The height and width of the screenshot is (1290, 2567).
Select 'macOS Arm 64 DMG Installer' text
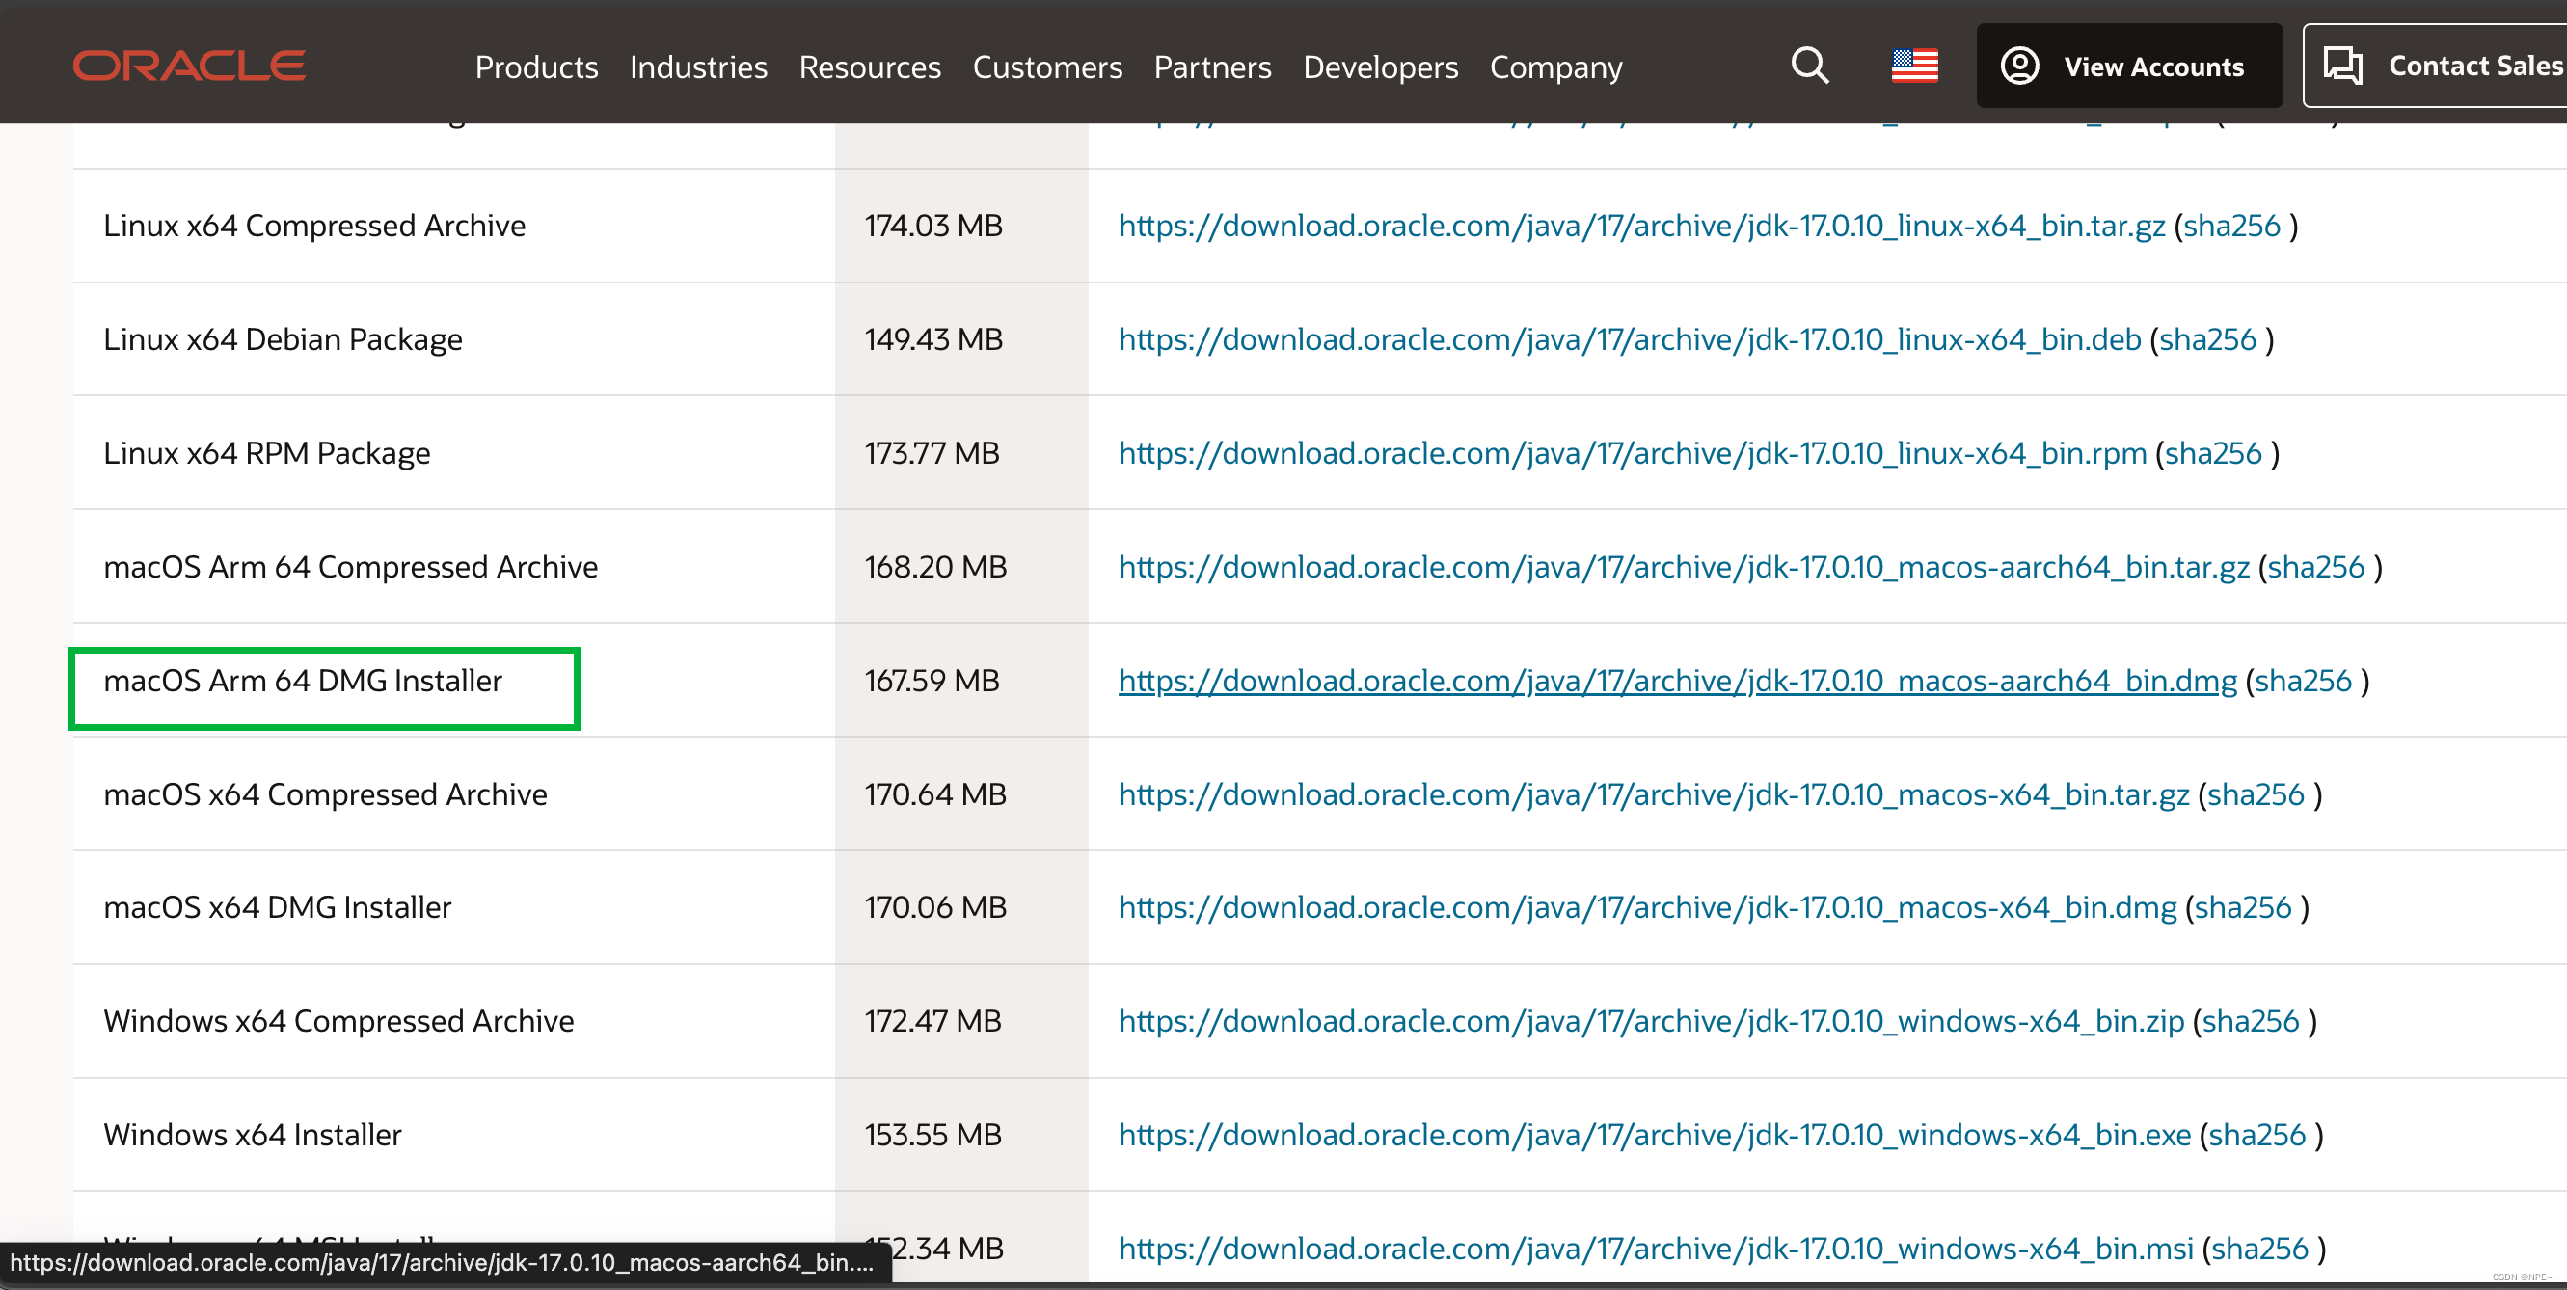tap(303, 682)
